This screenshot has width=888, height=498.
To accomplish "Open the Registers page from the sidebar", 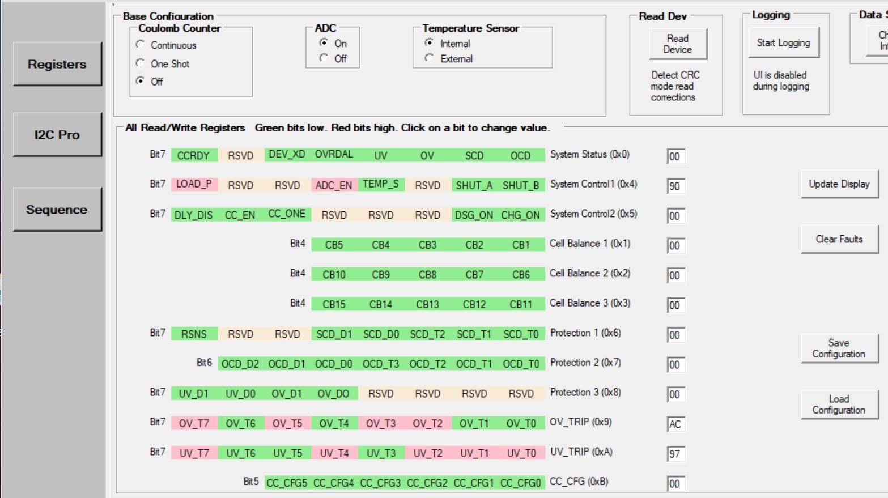I will pos(57,64).
